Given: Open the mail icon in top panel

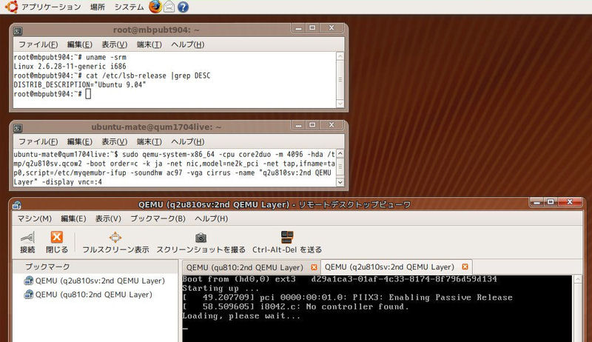Looking at the screenshot, I should [169, 7].
